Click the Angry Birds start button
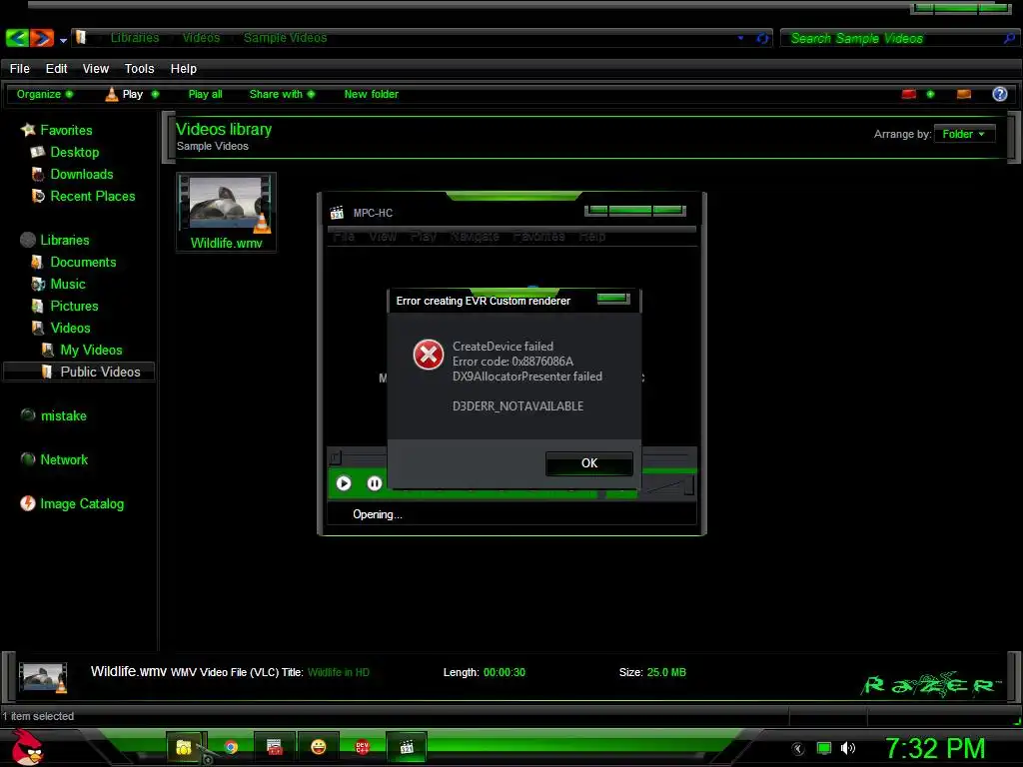This screenshot has width=1023, height=767. [x=27, y=747]
